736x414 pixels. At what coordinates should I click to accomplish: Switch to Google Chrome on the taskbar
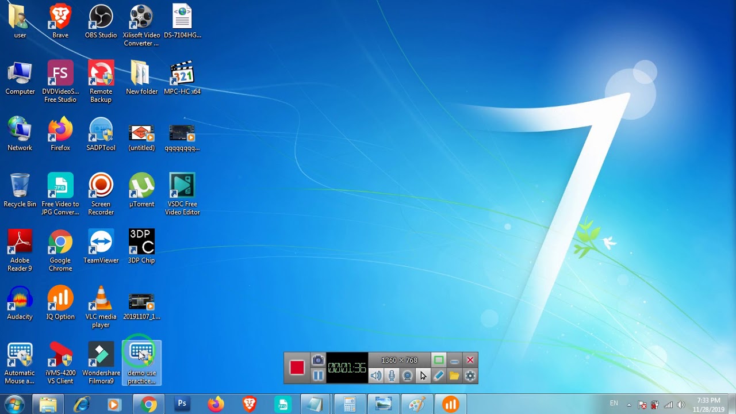click(x=148, y=404)
